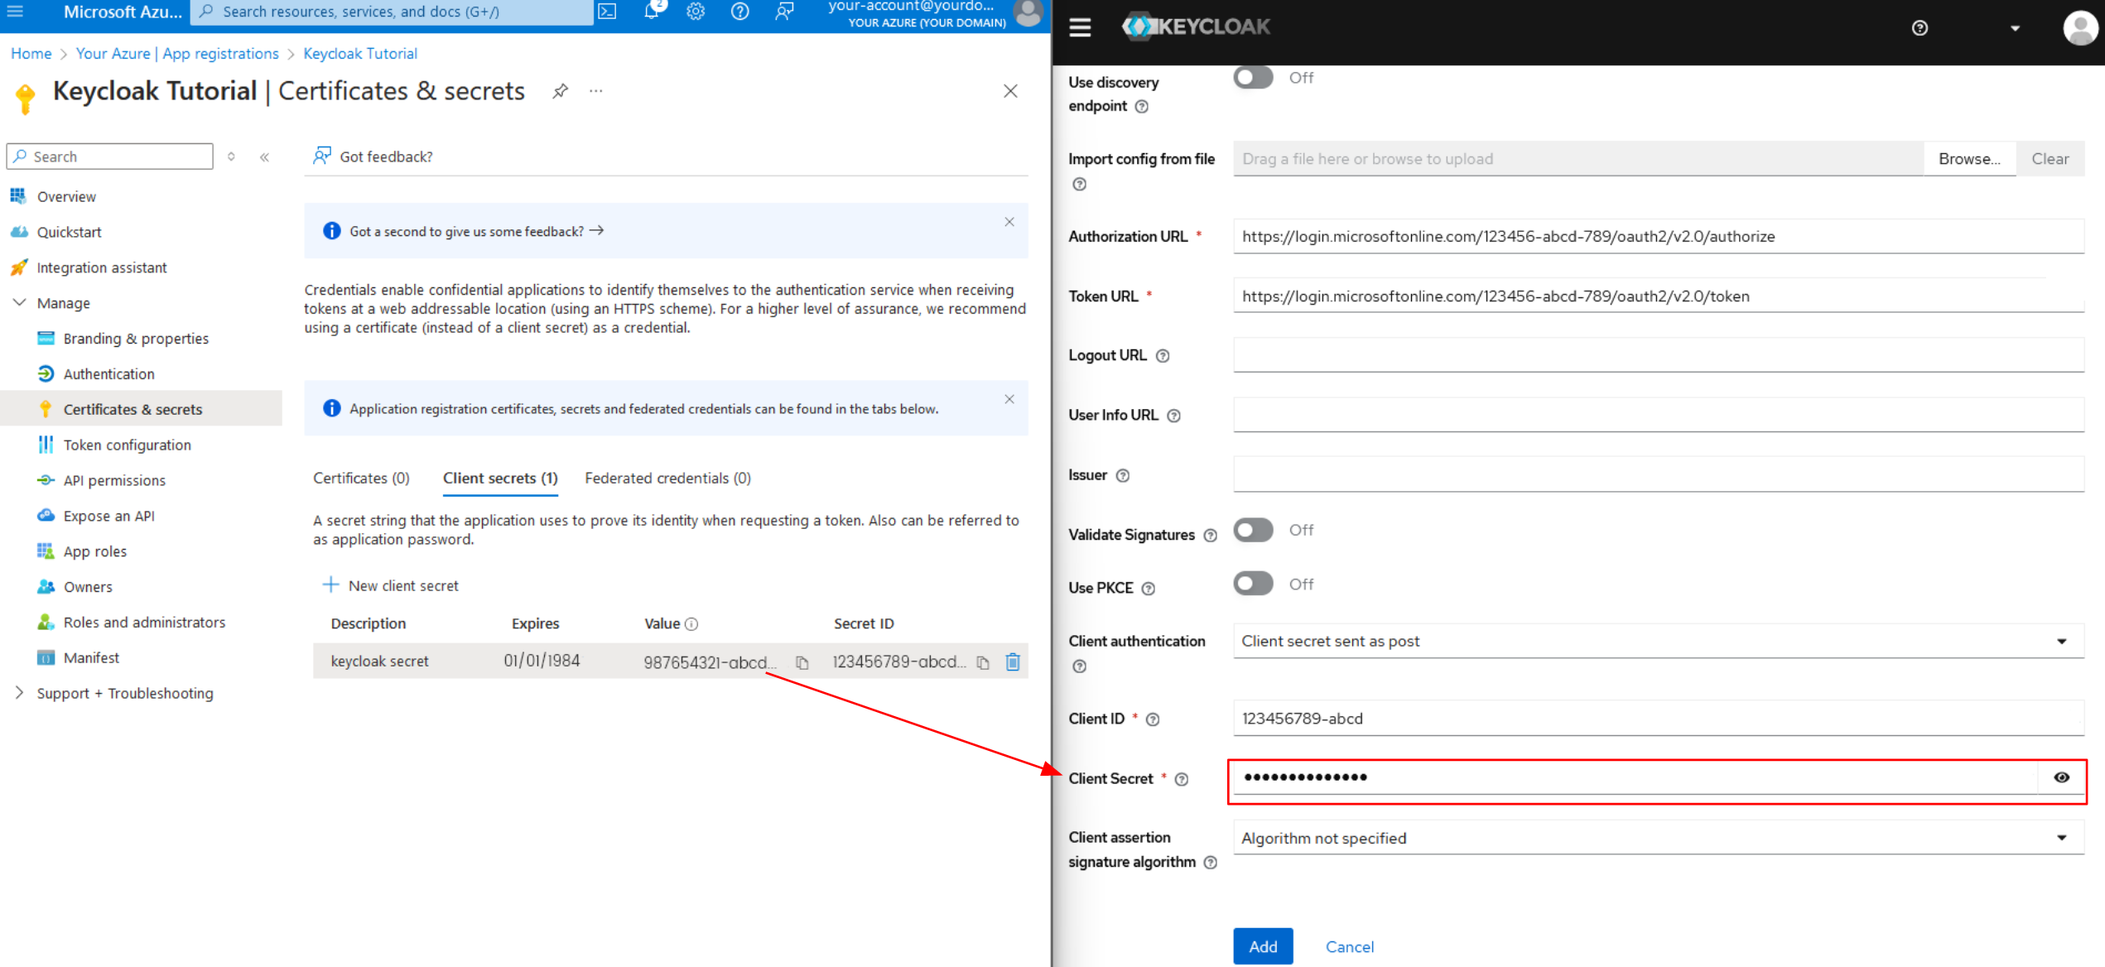
Task: Close the Certificates & secrets blade
Action: click(x=1010, y=91)
